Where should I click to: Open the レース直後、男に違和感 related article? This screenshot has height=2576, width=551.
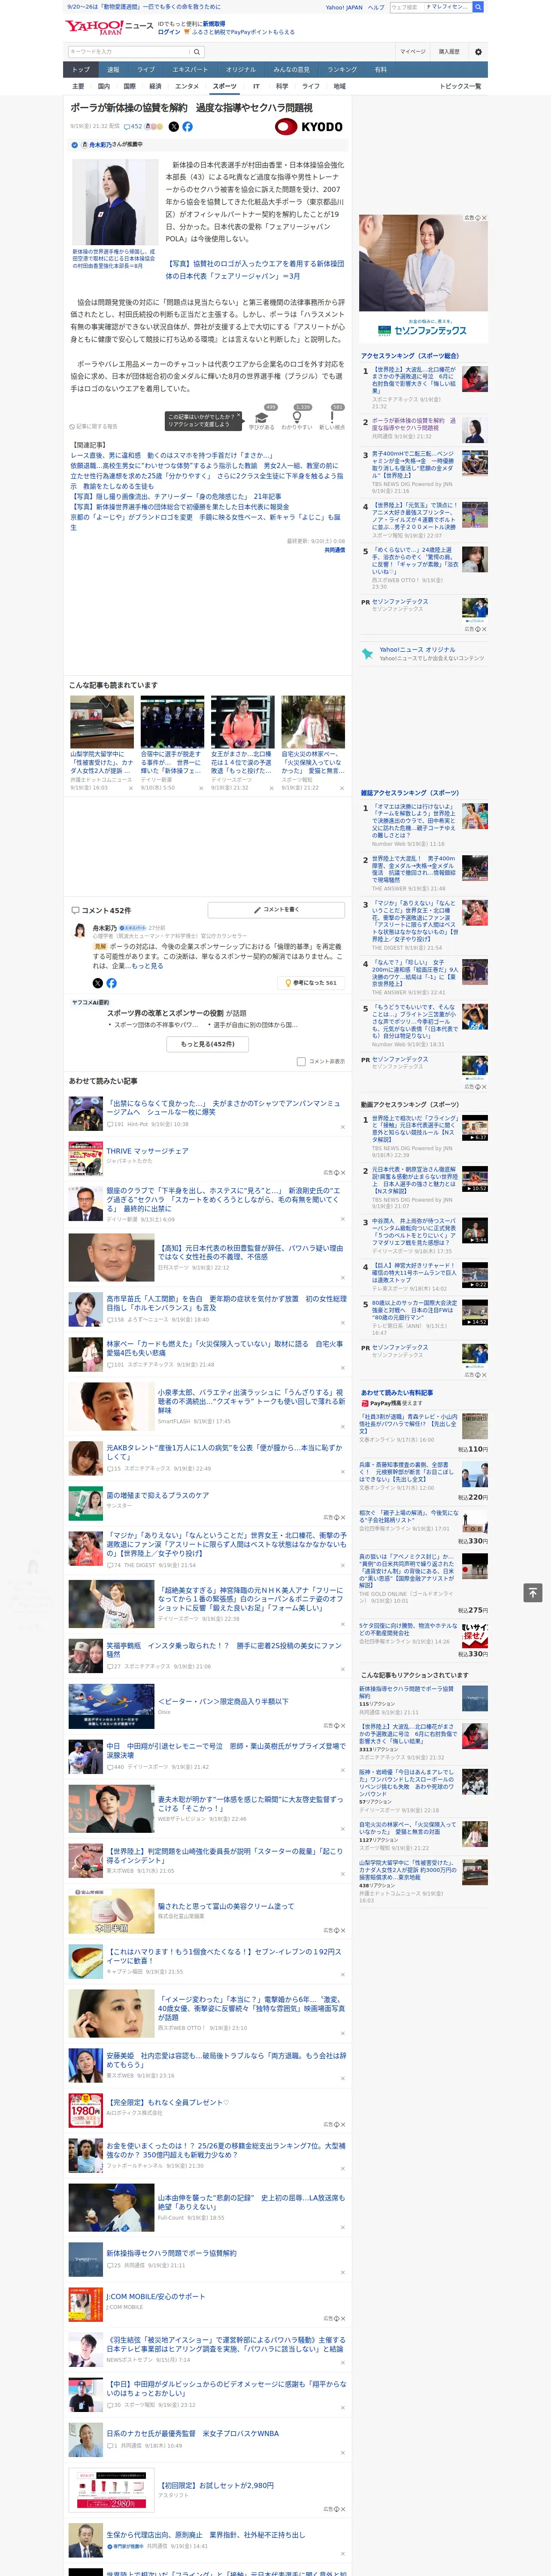[x=170, y=455]
